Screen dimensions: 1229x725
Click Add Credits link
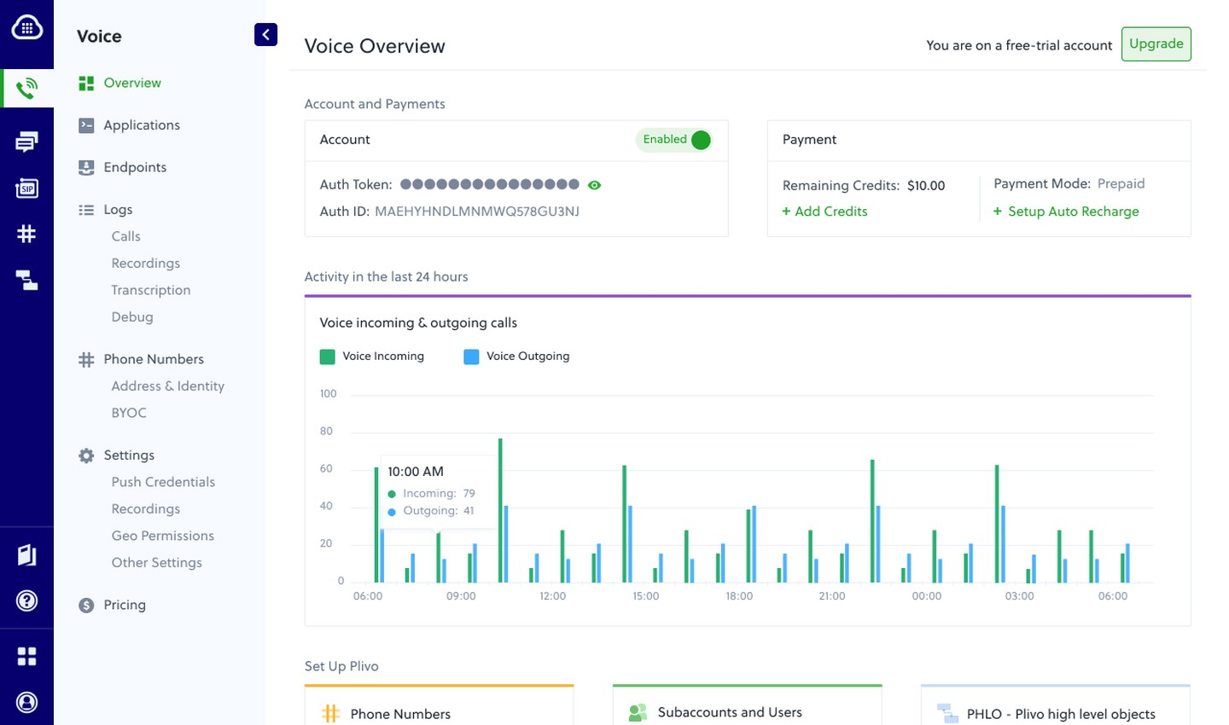[824, 212]
